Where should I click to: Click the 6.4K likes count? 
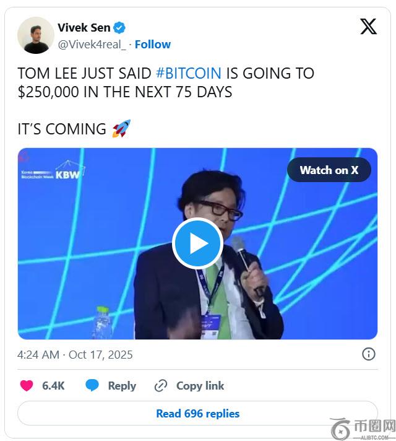coord(53,386)
